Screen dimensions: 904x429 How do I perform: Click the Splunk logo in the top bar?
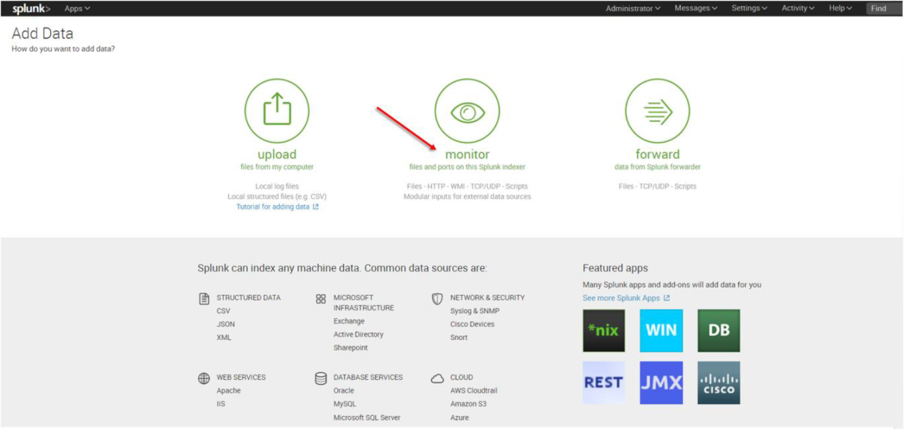[30, 8]
